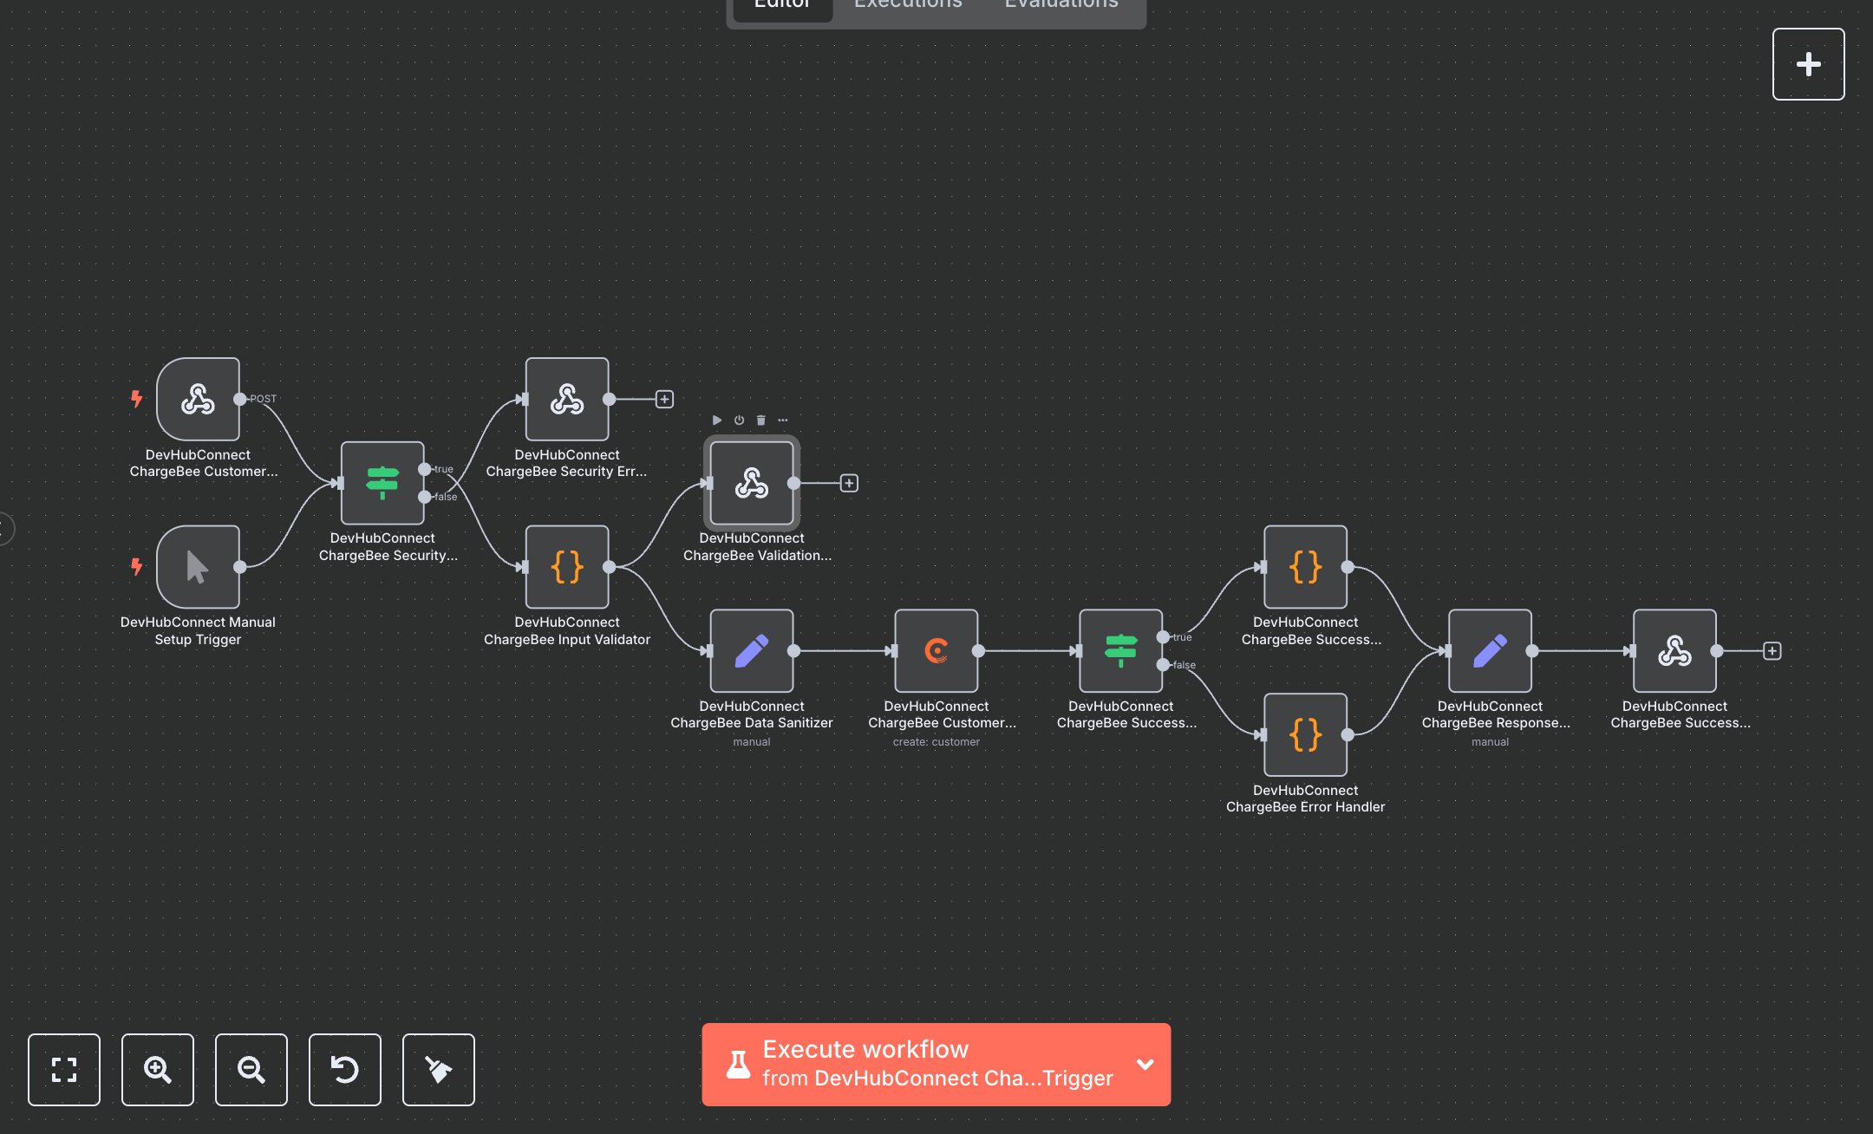Add a new node with the plus button
This screenshot has height=1134, width=1873.
point(1809,63)
